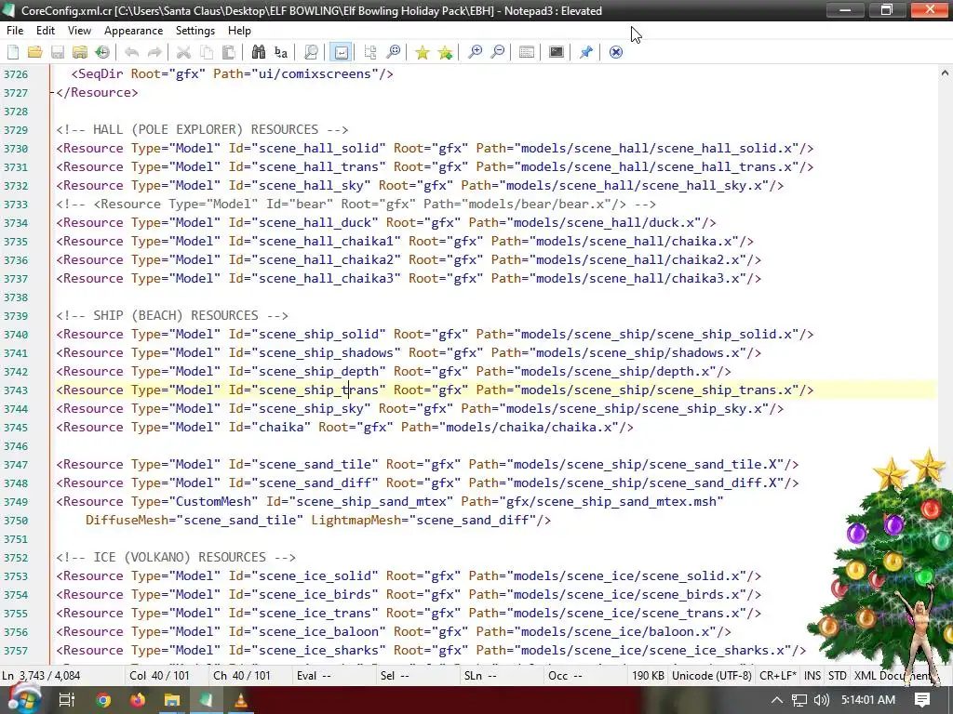953x714 pixels.
Task: Click the scene_ship_sand_mtex CustomMesh line
Action: (x=390, y=501)
